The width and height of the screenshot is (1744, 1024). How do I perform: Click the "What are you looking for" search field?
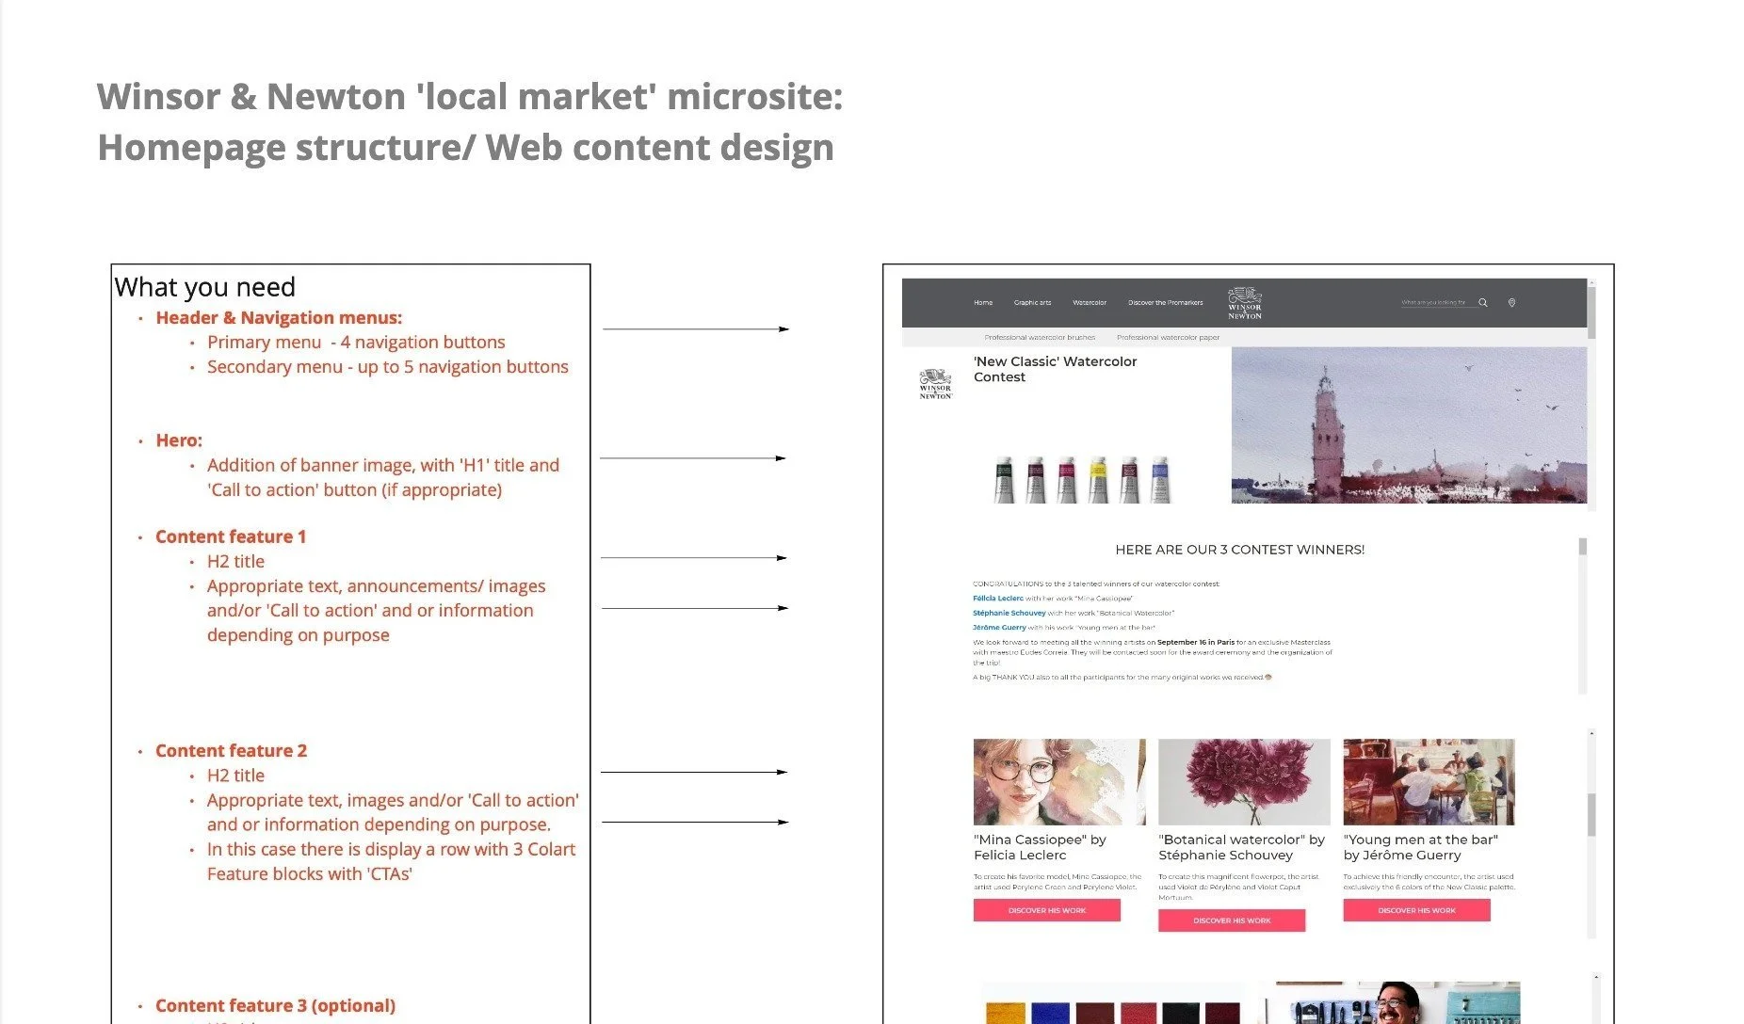pyautogui.click(x=1434, y=302)
